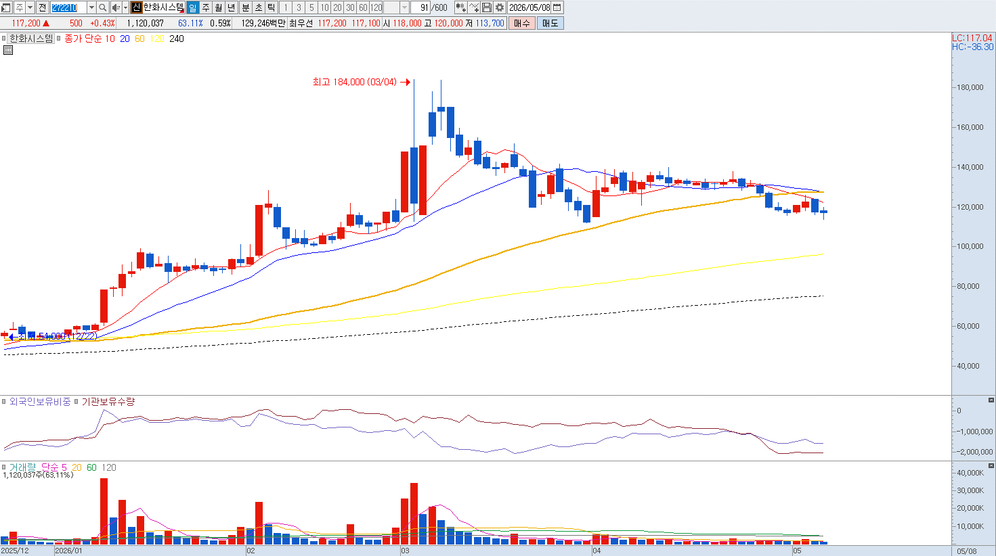Click the 129,246백만 trading value text
This screenshot has width=996, height=556.
coord(263,23)
